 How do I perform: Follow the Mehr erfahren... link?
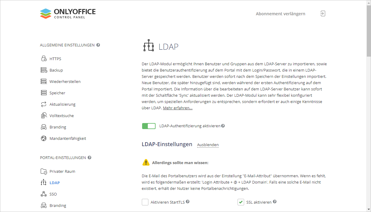178,108
